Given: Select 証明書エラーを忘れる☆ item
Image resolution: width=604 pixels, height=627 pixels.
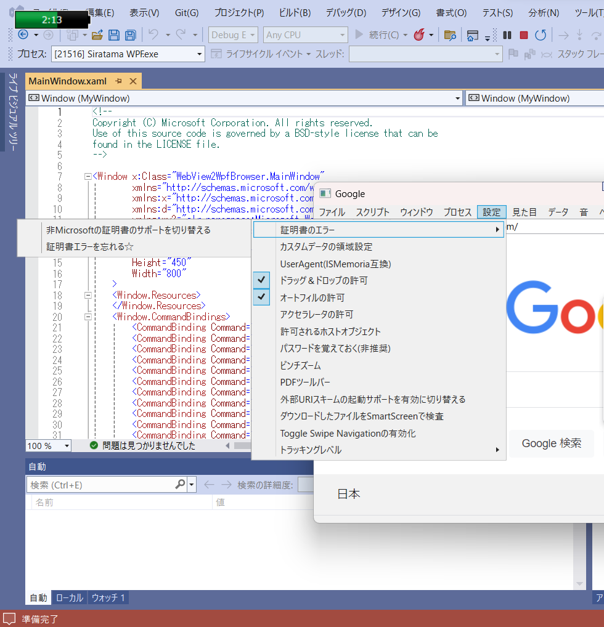Looking at the screenshot, I should (x=134, y=247).
